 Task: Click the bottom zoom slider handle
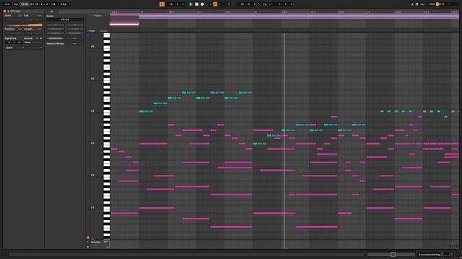(x=393, y=254)
